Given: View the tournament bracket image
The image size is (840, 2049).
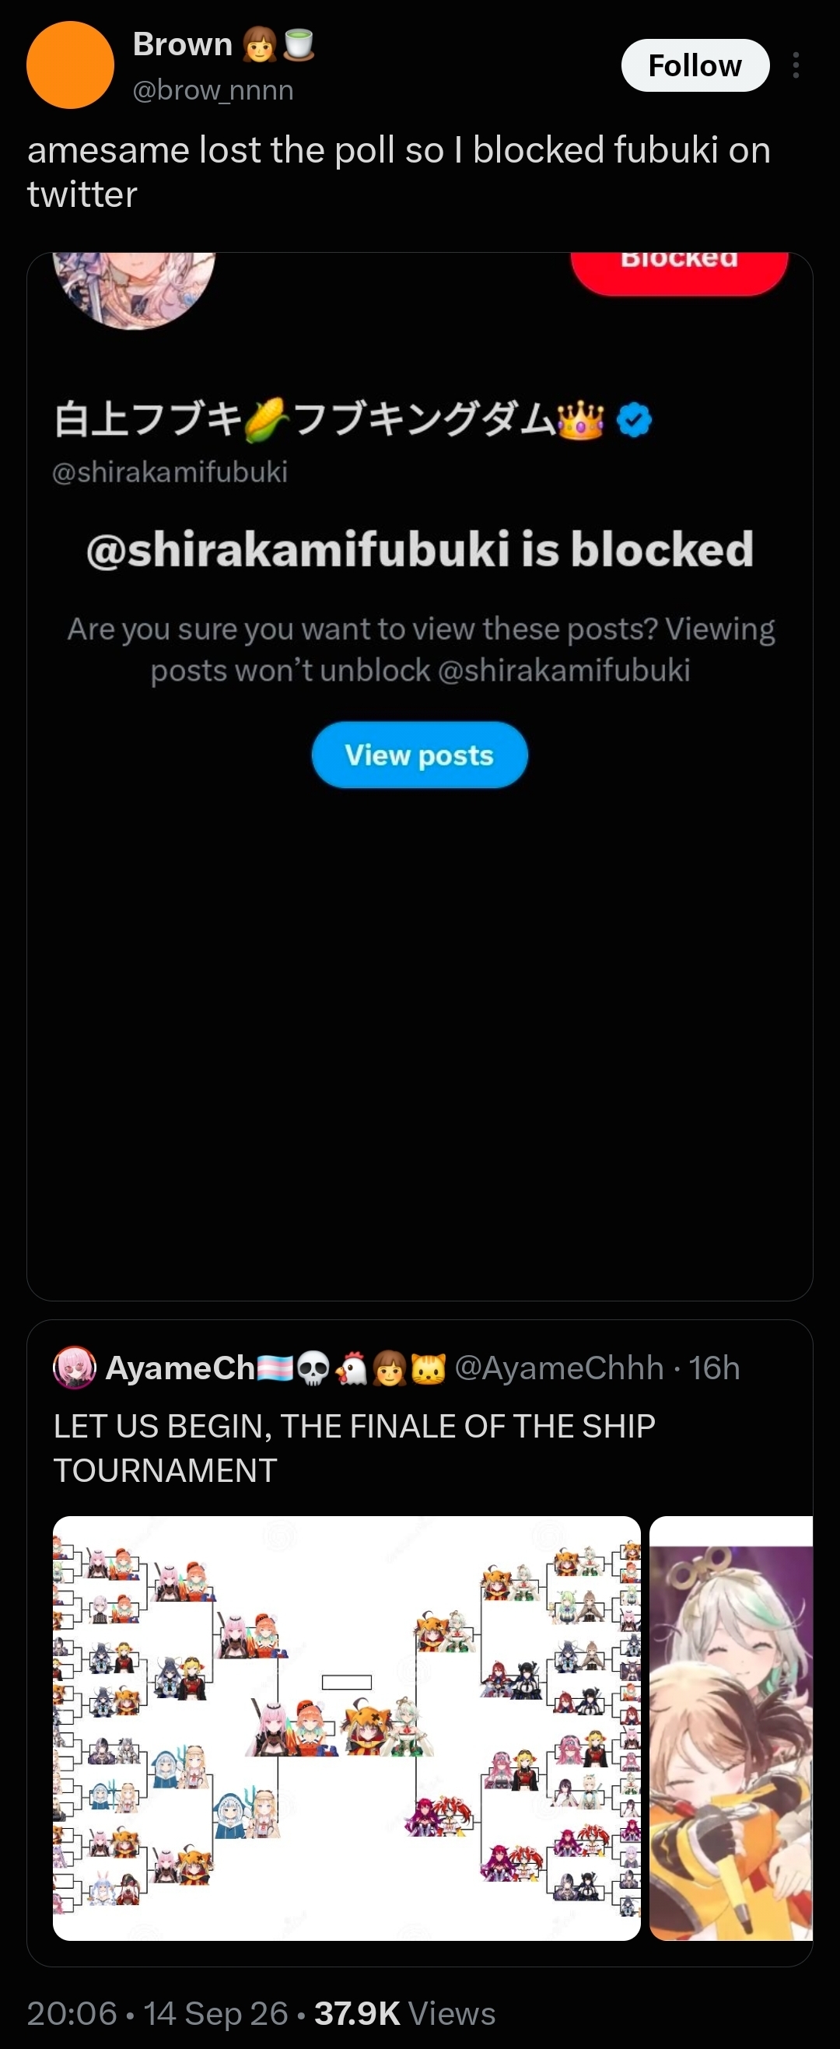Looking at the screenshot, I should [x=347, y=1728].
